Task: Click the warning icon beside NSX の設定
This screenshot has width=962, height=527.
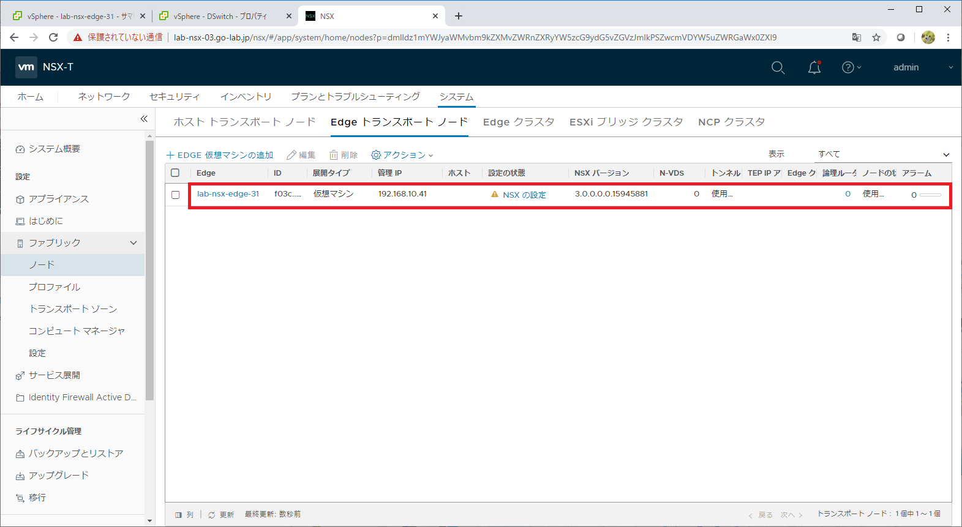Action: 495,194
